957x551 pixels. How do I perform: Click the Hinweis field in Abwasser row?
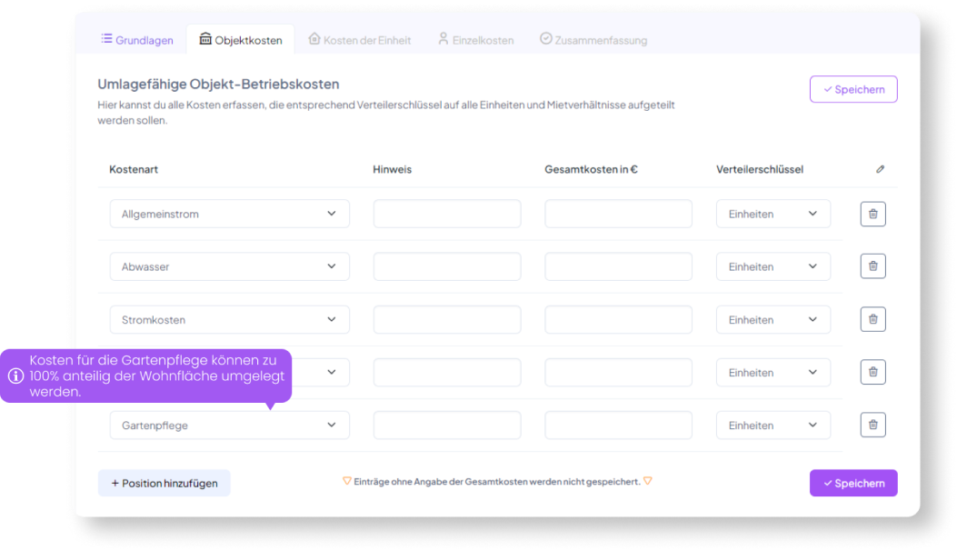pos(446,266)
